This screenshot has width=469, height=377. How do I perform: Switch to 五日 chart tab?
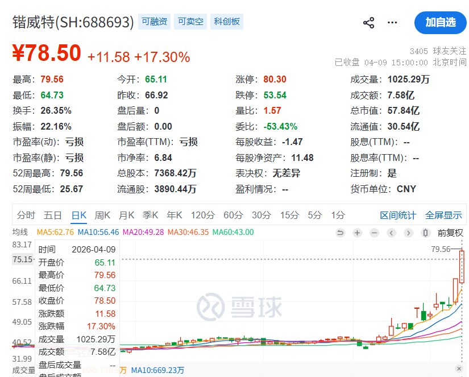tap(53, 215)
